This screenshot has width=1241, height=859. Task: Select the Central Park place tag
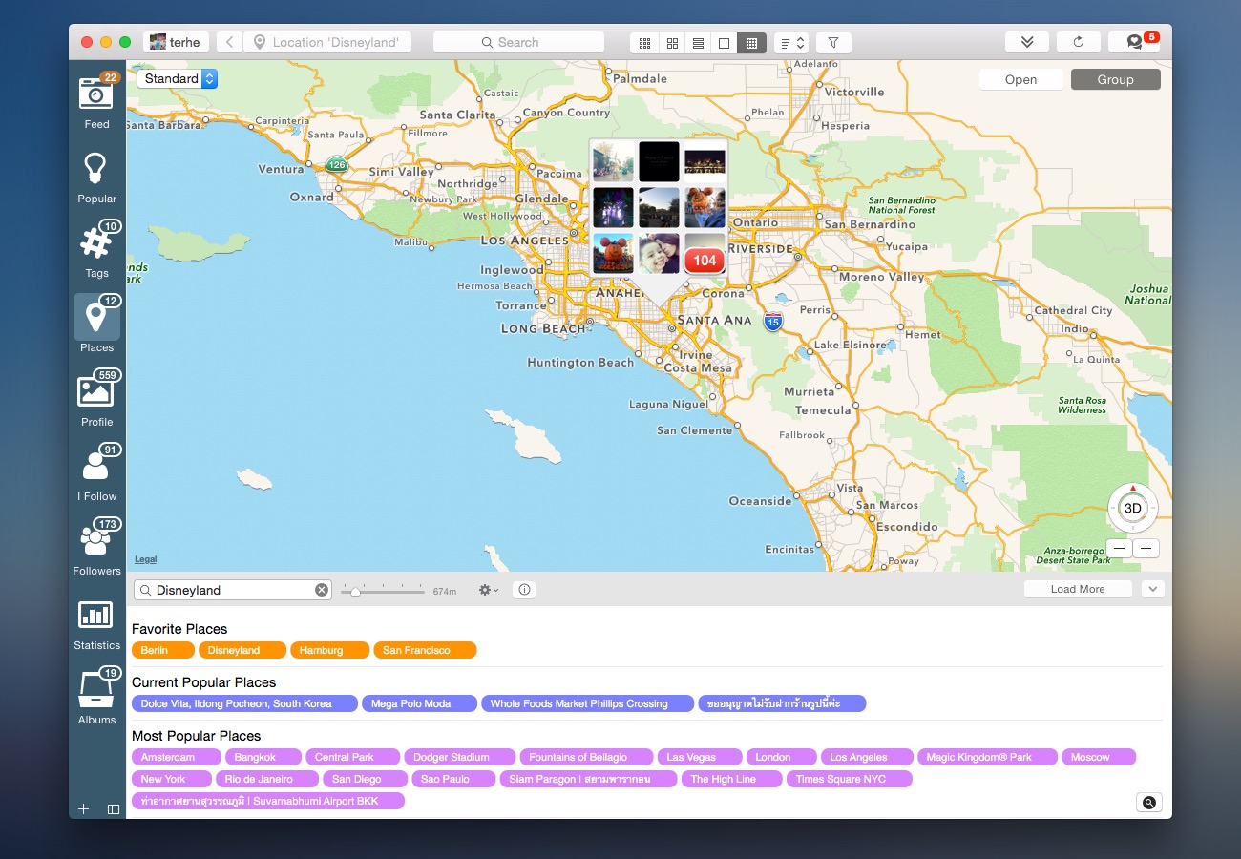(353, 757)
